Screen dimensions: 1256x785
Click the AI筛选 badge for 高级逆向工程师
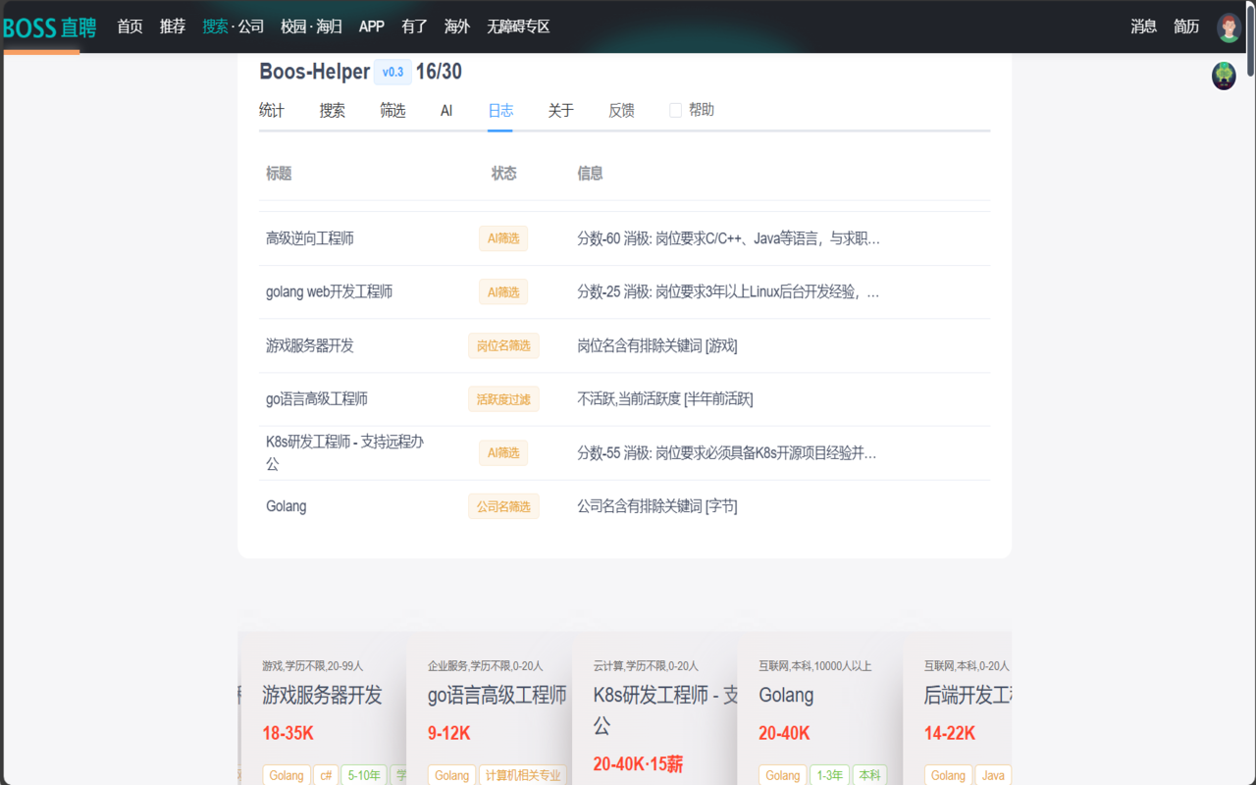click(503, 237)
